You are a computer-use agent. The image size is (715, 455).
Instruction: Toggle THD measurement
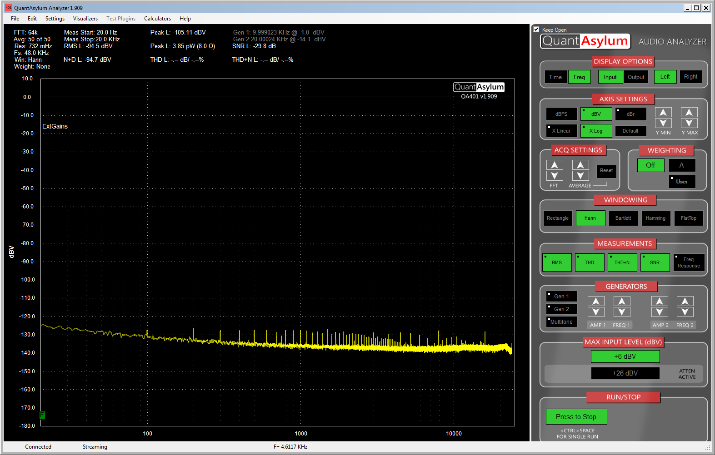coord(590,262)
